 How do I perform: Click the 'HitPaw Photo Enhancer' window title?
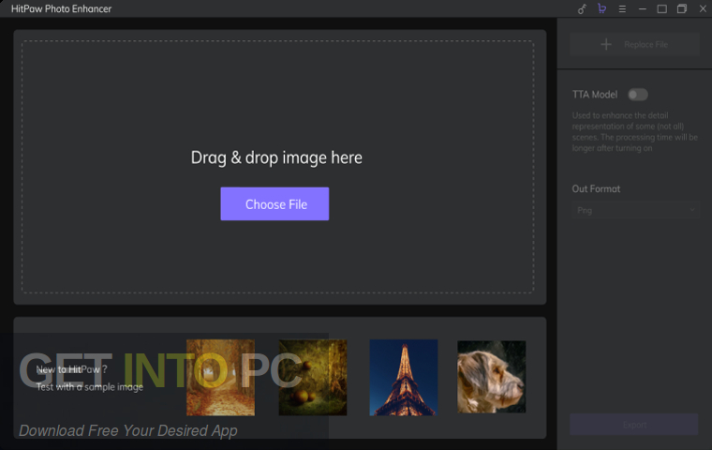61,8
